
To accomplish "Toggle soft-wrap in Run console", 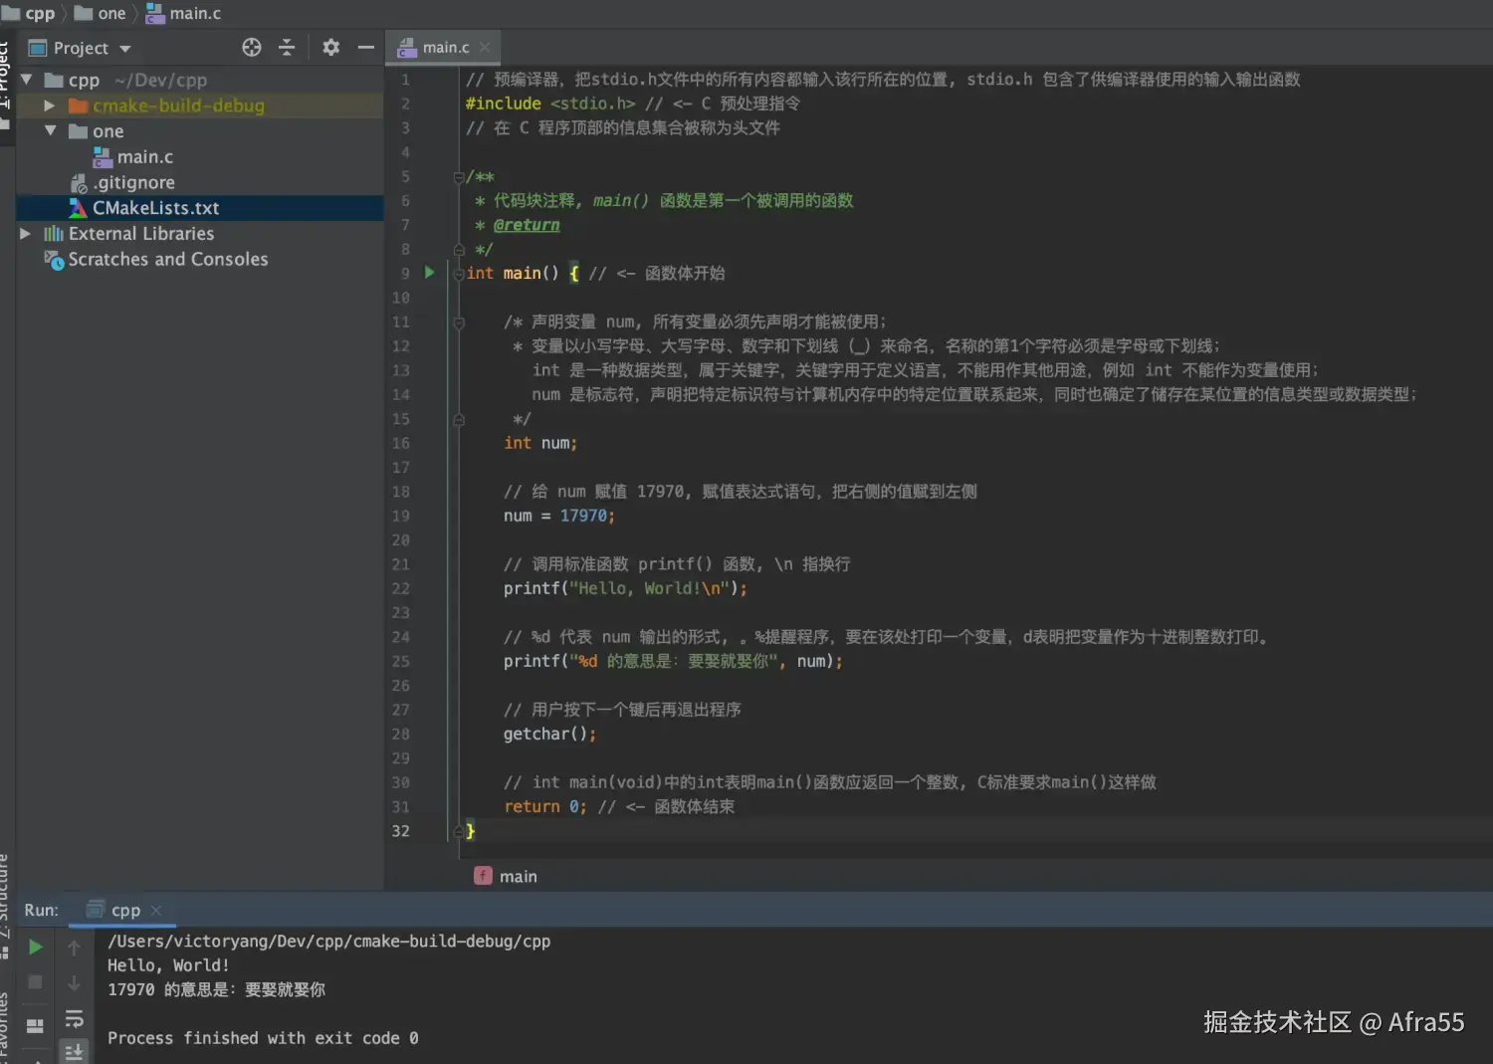I will 74,1018.
